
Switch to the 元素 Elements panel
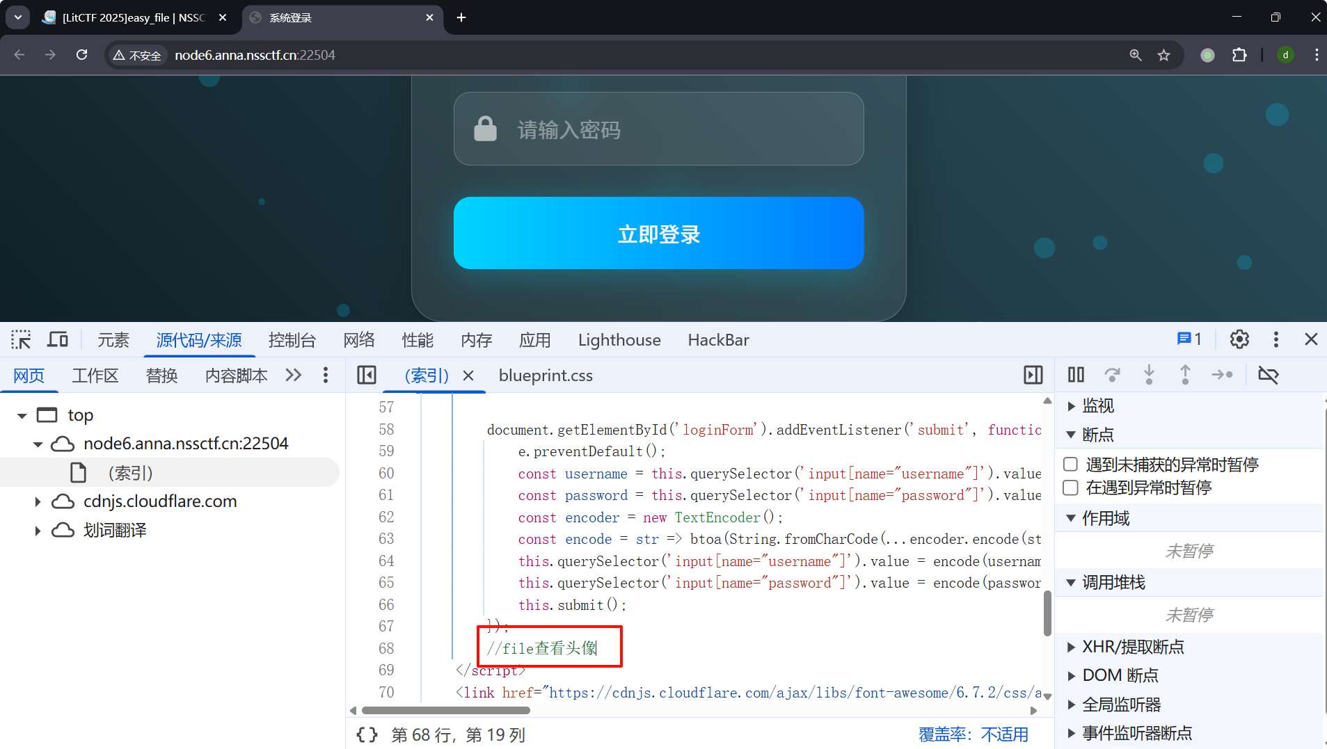[113, 339]
